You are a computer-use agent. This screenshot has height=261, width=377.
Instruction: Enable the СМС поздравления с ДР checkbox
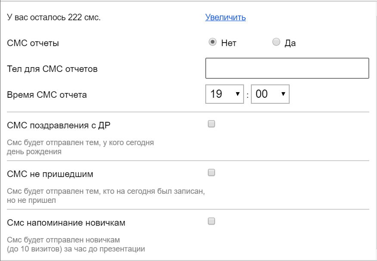(x=211, y=124)
